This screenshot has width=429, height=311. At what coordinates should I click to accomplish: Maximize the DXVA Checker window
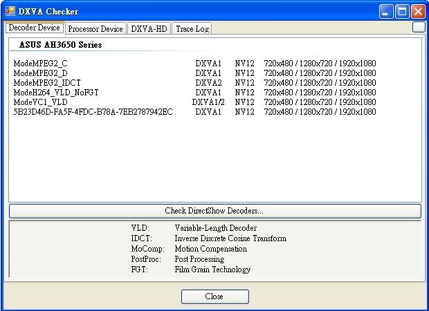(402, 12)
